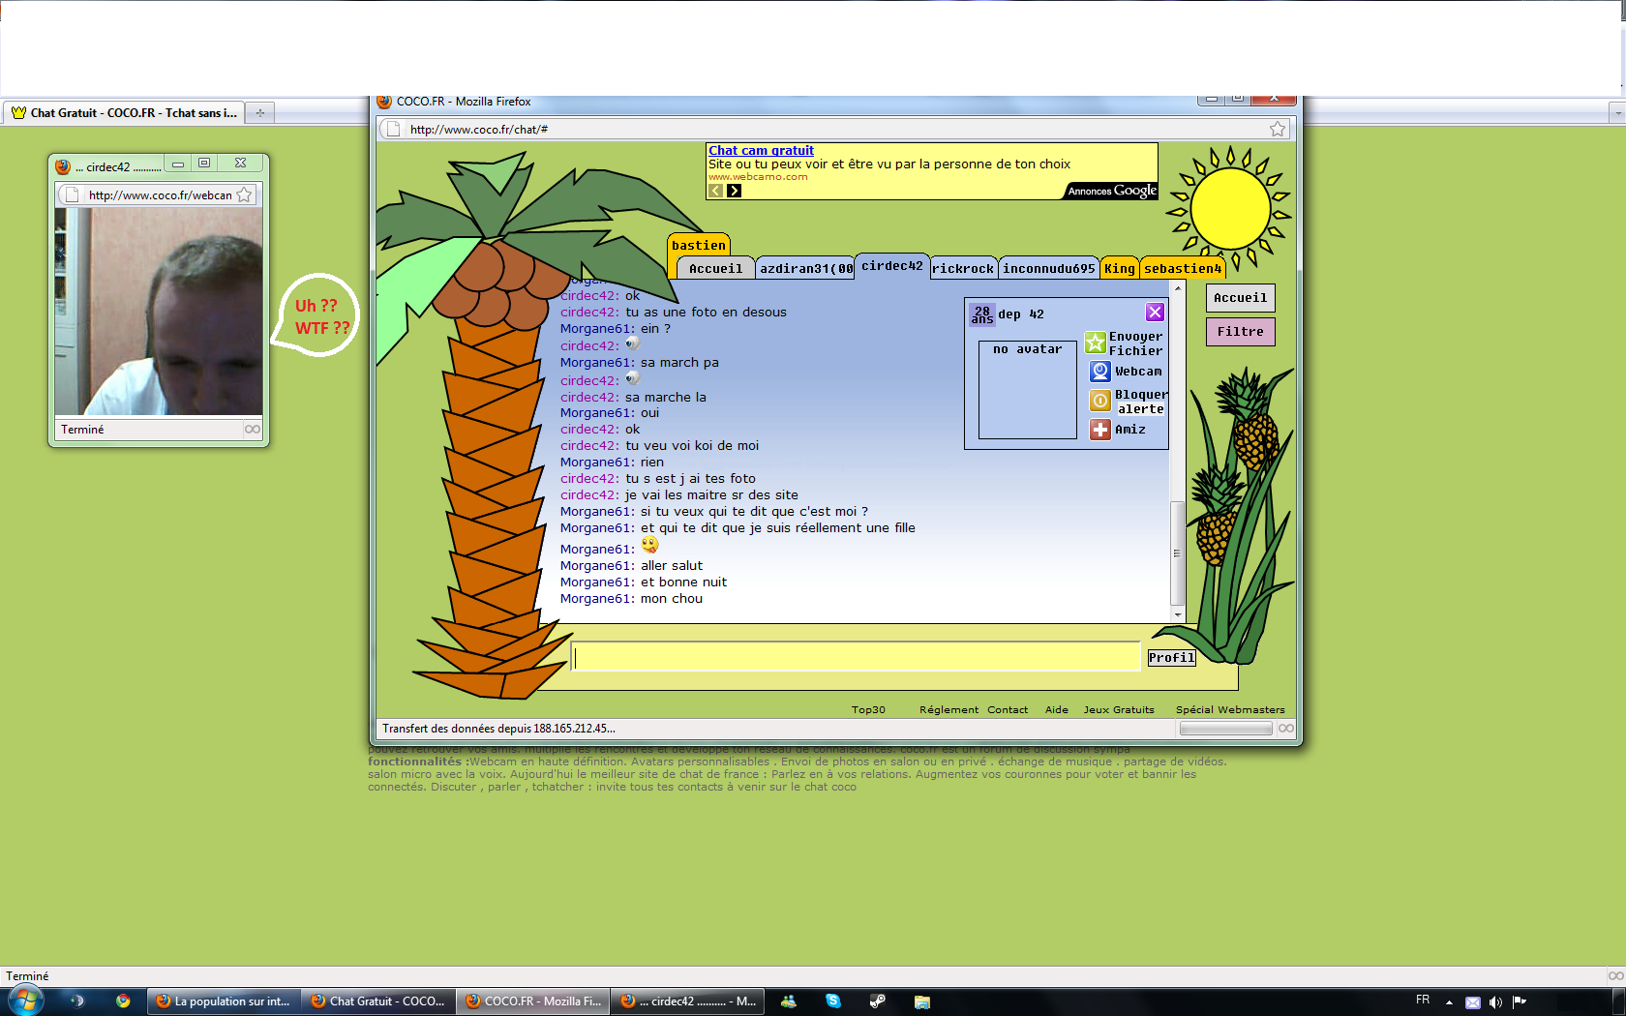This screenshot has width=1626, height=1016.
Task: Click the next ad arrow in the banner
Action: point(735,191)
